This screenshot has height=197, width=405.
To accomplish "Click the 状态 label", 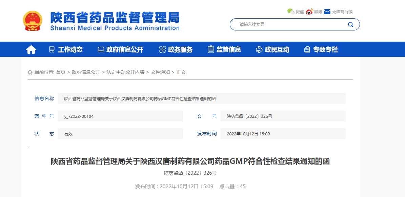I will [44, 134].
